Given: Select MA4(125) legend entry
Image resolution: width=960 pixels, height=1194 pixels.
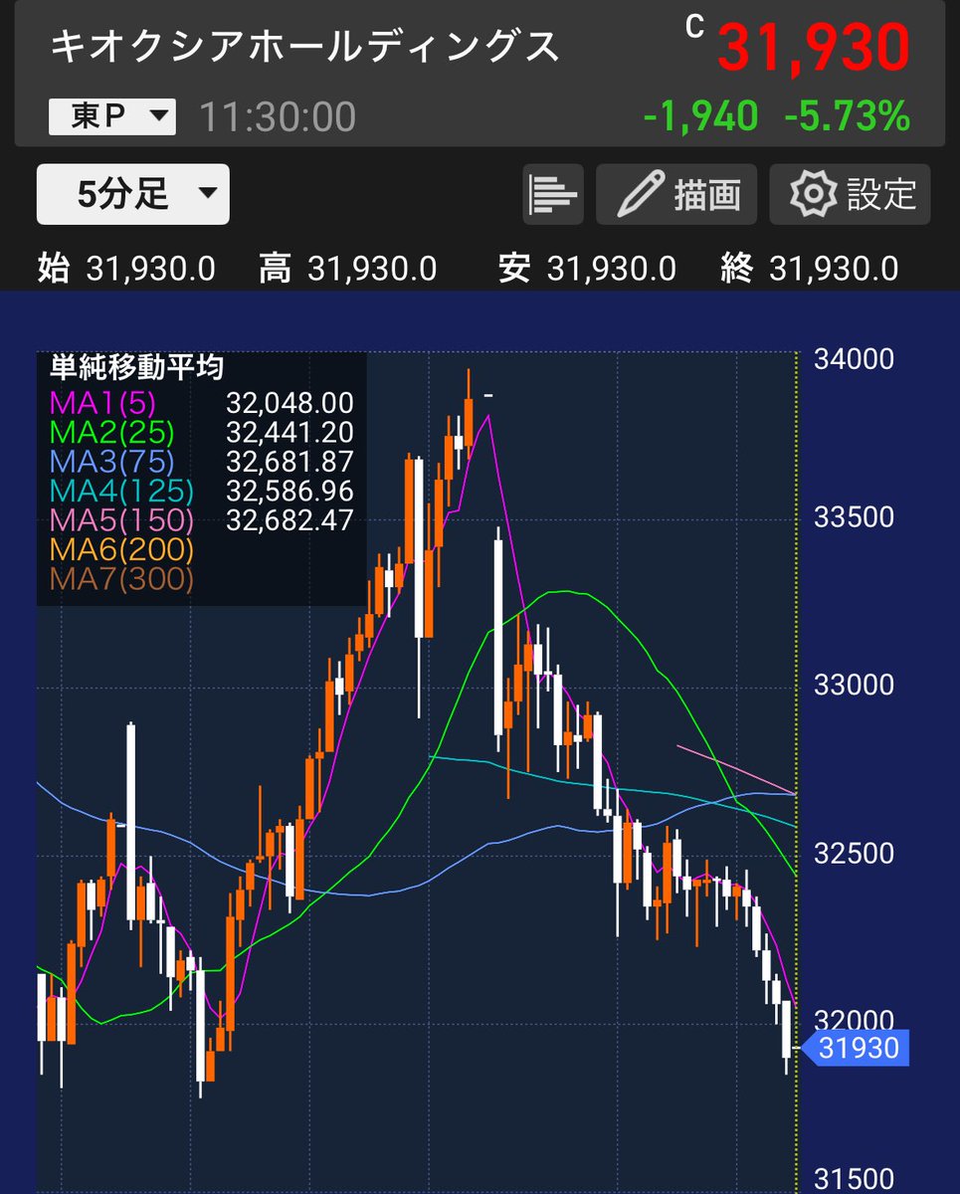Looking at the screenshot, I should (120, 491).
